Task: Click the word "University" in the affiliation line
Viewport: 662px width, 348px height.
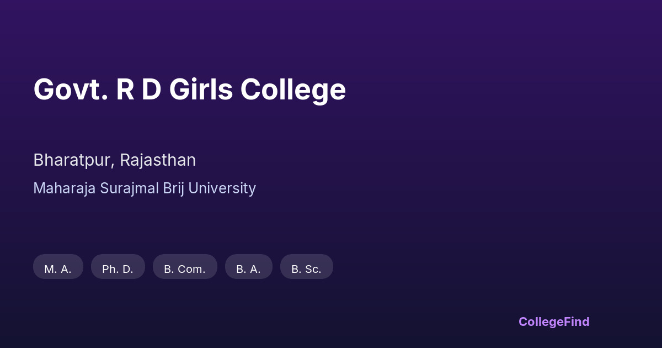Action: [x=222, y=188]
